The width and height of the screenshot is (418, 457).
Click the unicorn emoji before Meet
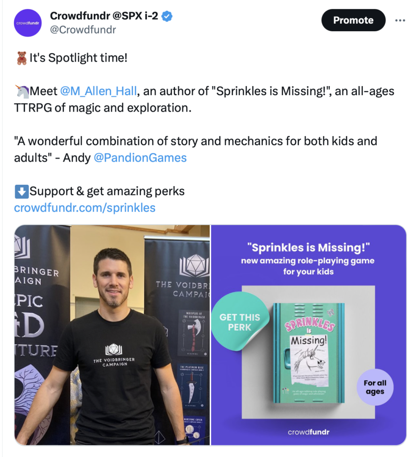pos(22,91)
